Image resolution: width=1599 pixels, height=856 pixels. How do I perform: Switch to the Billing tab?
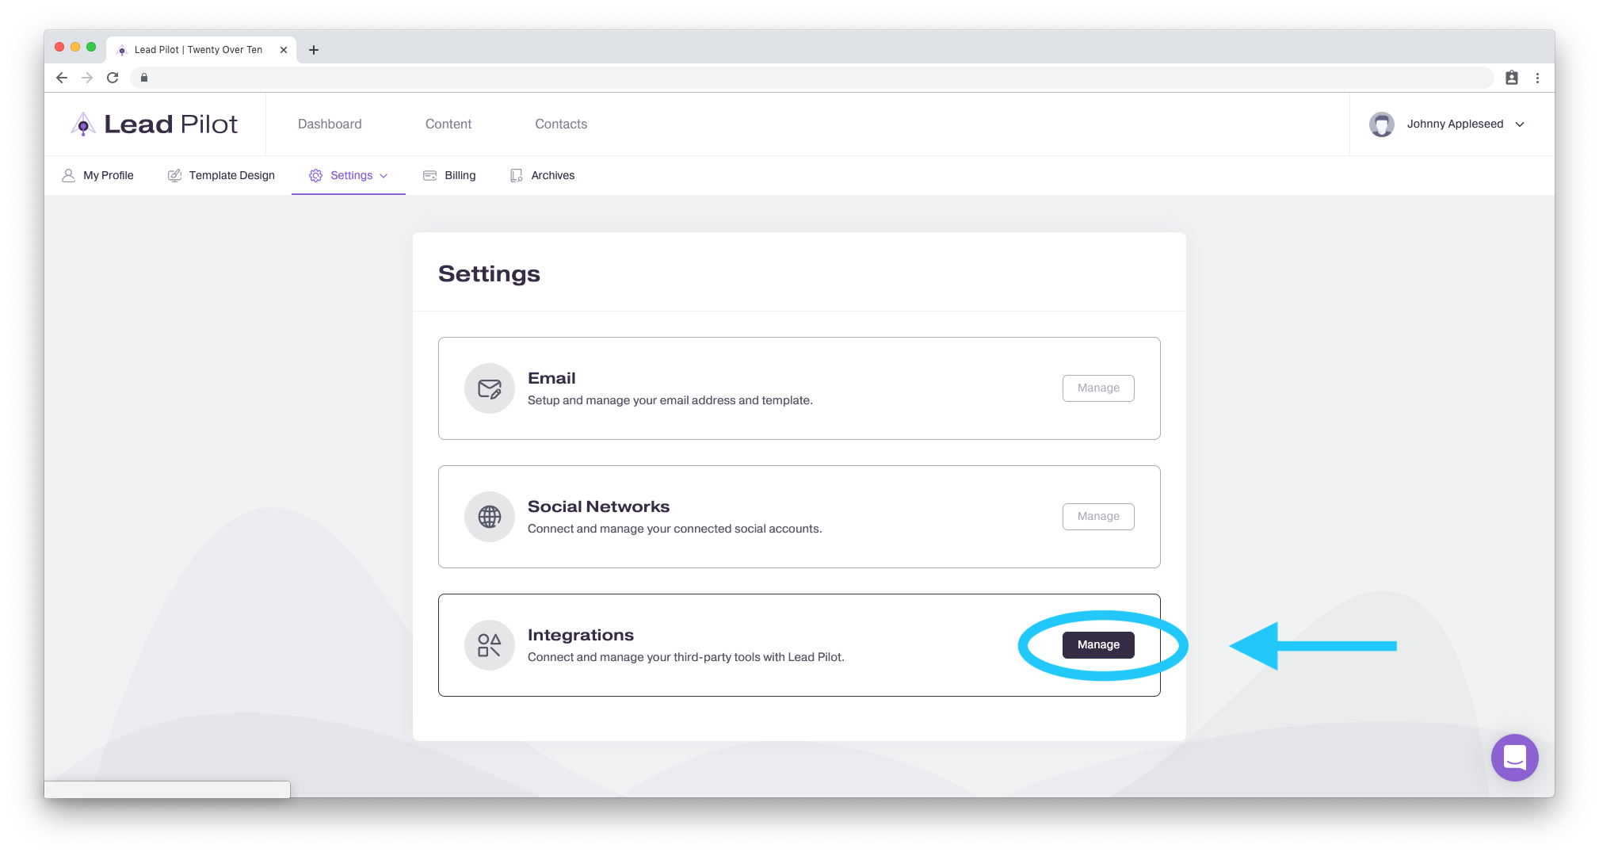pos(449,175)
